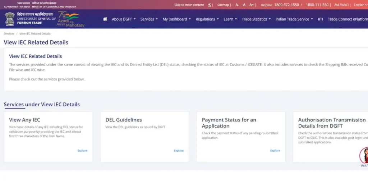Expand the Trade Statistics dropdown menu

(x=256, y=19)
